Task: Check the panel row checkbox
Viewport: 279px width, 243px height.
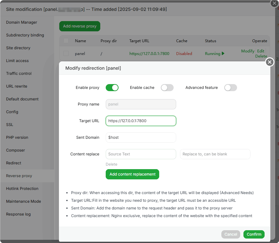Action: click(x=66, y=54)
